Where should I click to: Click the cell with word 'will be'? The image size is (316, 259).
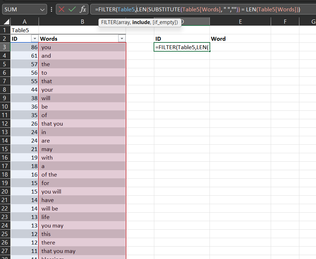pos(82,208)
